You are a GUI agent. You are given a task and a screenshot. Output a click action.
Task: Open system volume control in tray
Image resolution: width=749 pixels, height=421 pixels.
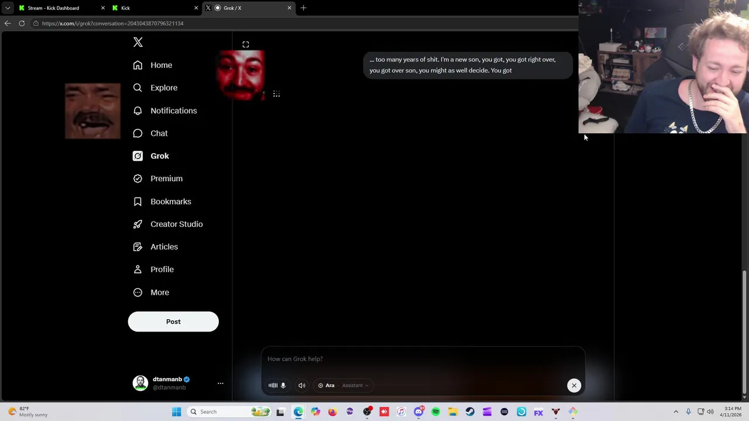(710, 412)
